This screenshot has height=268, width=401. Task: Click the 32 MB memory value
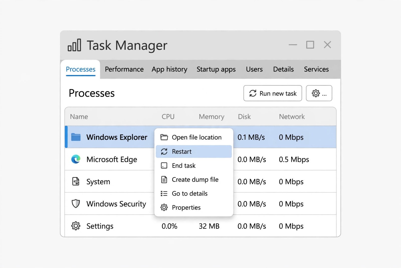click(209, 226)
